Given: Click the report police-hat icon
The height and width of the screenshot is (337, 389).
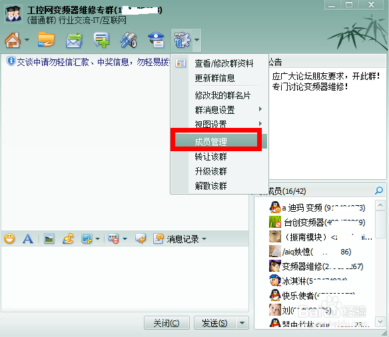Looking at the screenshot, I should 156,40.
